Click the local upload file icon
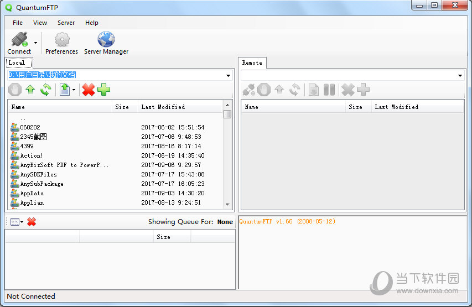472x307 pixels. click(x=64, y=90)
